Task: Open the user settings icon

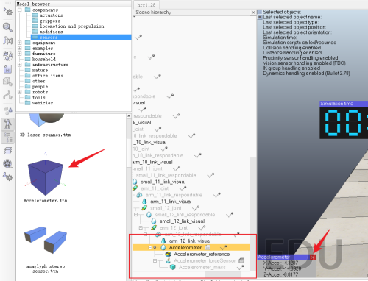Action: point(7,177)
